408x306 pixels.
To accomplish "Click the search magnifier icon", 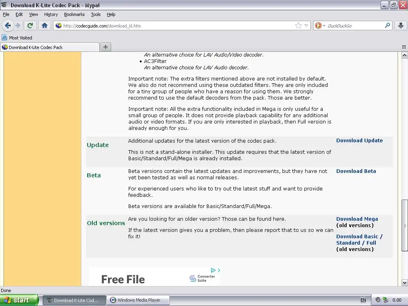I will [x=387, y=25].
